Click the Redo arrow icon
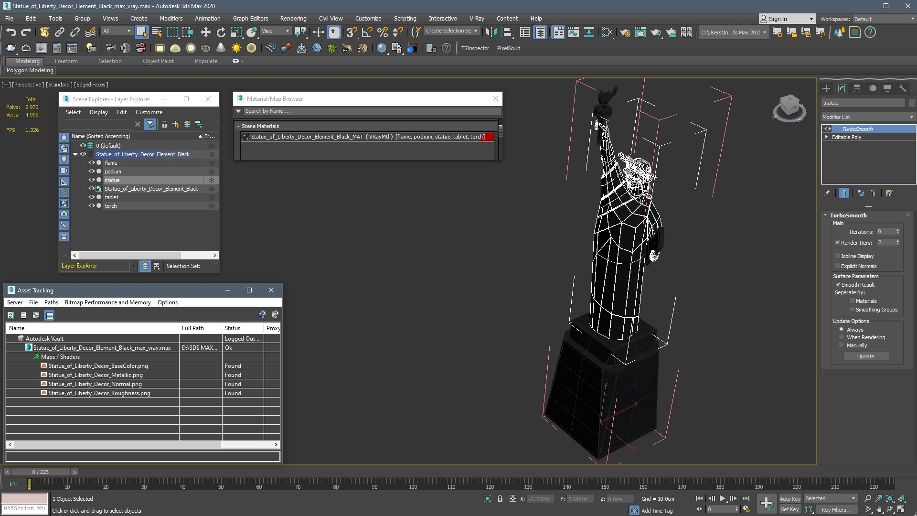Image resolution: width=917 pixels, height=516 pixels. pos(26,32)
